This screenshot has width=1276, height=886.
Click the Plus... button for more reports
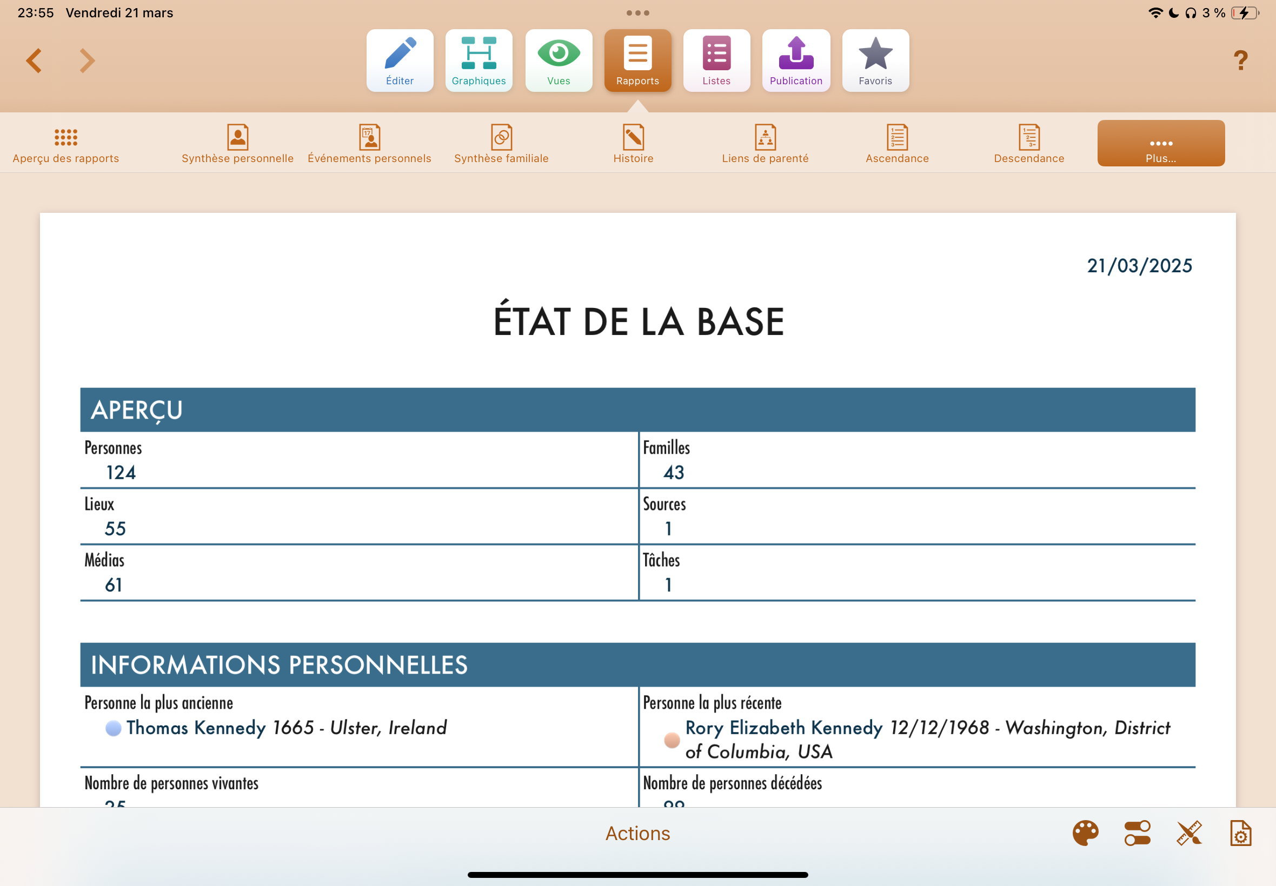pyautogui.click(x=1161, y=143)
